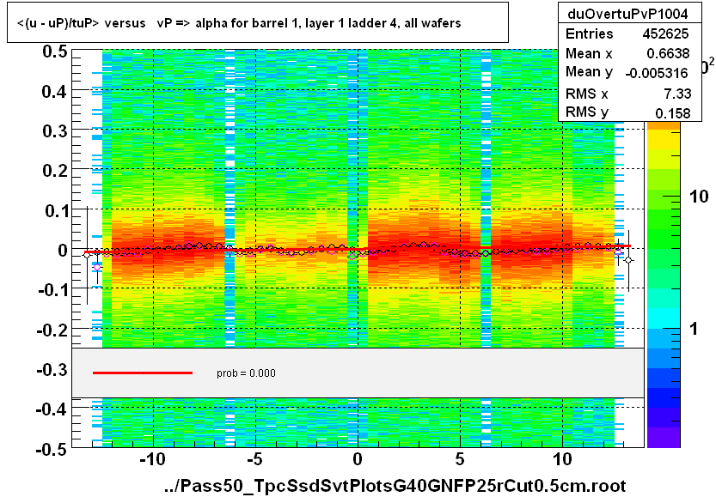Click the x-axis label -10
Image resolution: width=716 pixels, height=497 pixels.
[152, 459]
